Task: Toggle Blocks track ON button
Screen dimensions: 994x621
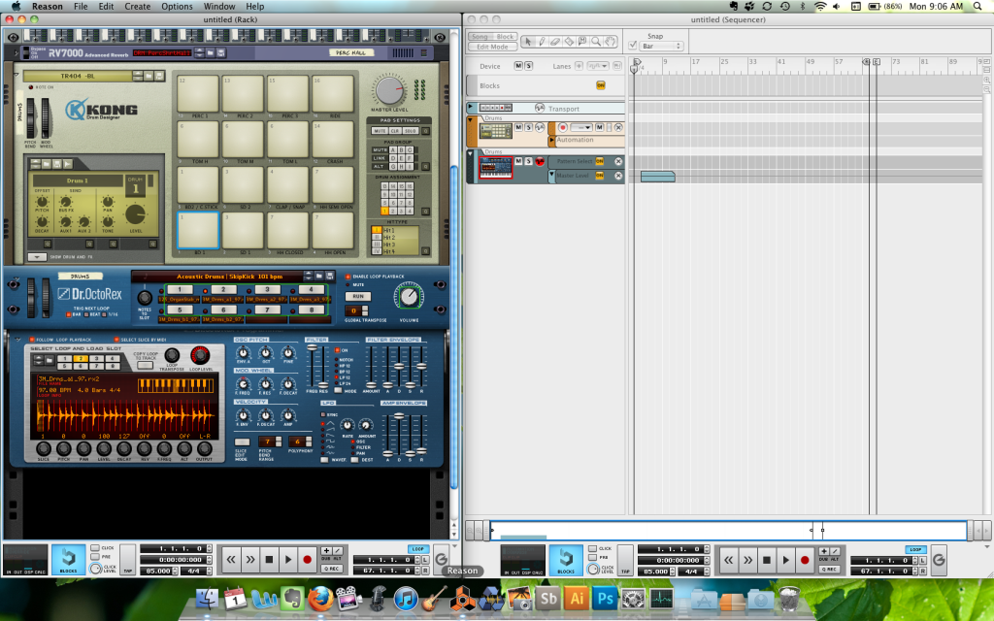Action: click(600, 85)
